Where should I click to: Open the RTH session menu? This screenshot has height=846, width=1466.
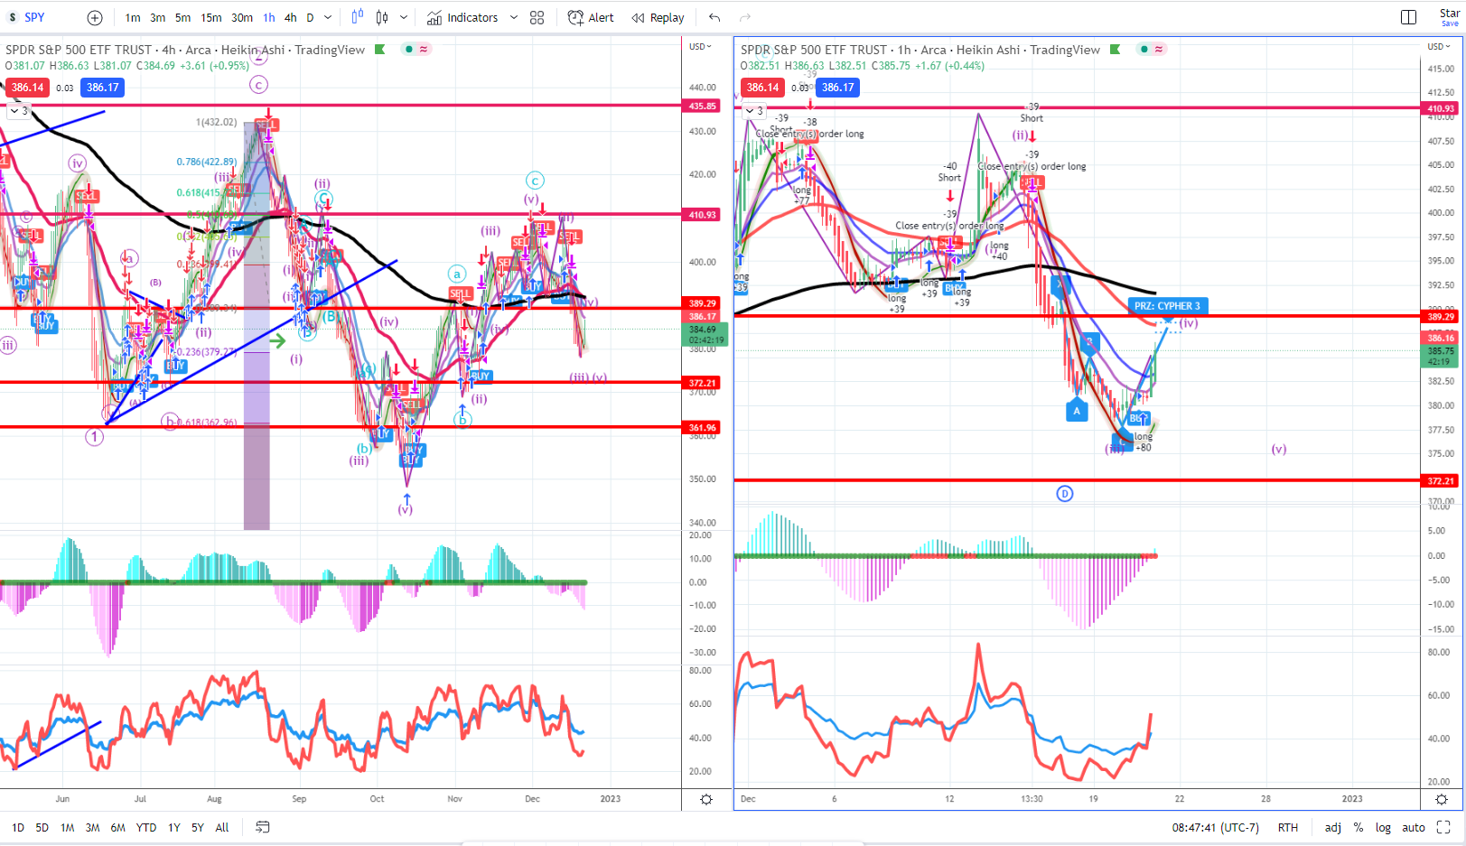[1288, 828]
